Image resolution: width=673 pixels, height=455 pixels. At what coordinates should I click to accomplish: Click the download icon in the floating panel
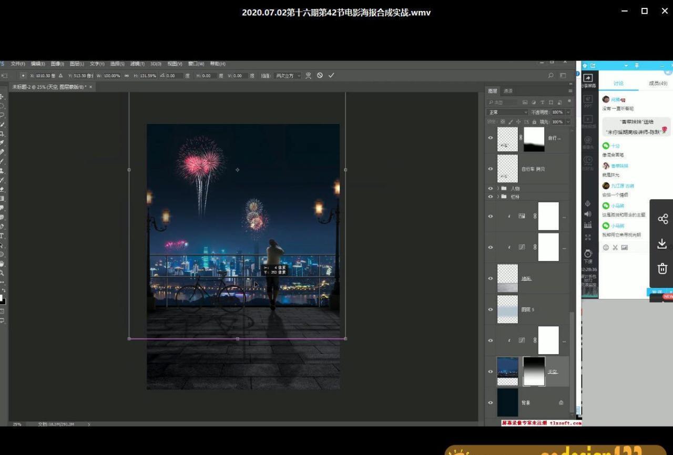point(662,244)
